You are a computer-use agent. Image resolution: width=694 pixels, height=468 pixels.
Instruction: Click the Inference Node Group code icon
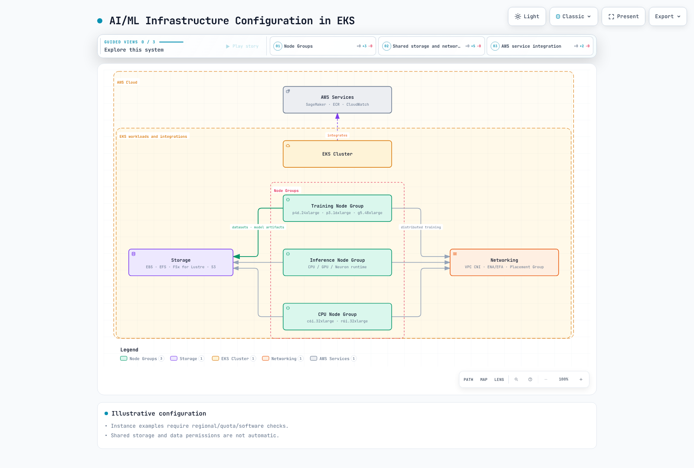click(x=288, y=254)
